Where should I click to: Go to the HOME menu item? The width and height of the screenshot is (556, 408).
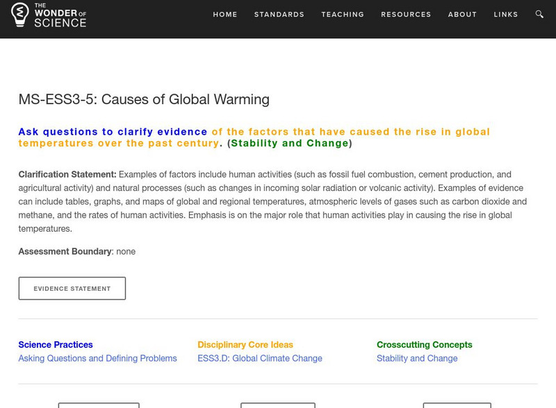pos(225,15)
